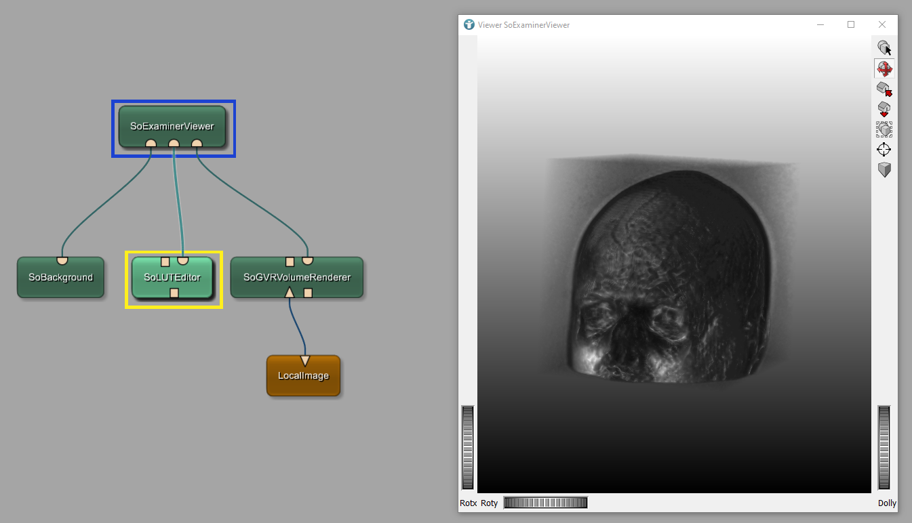Select the SoBackground node
The height and width of the screenshot is (523, 912).
[x=60, y=278]
